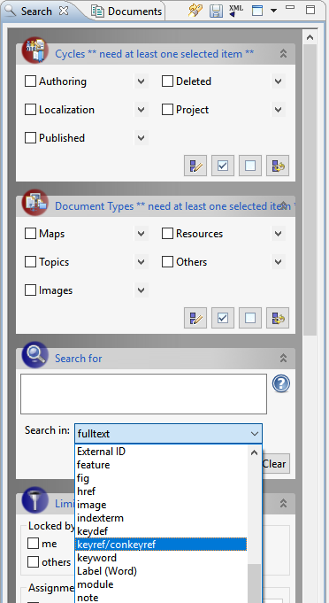Deselect all Cycles with empty-box icon

tap(250, 166)
